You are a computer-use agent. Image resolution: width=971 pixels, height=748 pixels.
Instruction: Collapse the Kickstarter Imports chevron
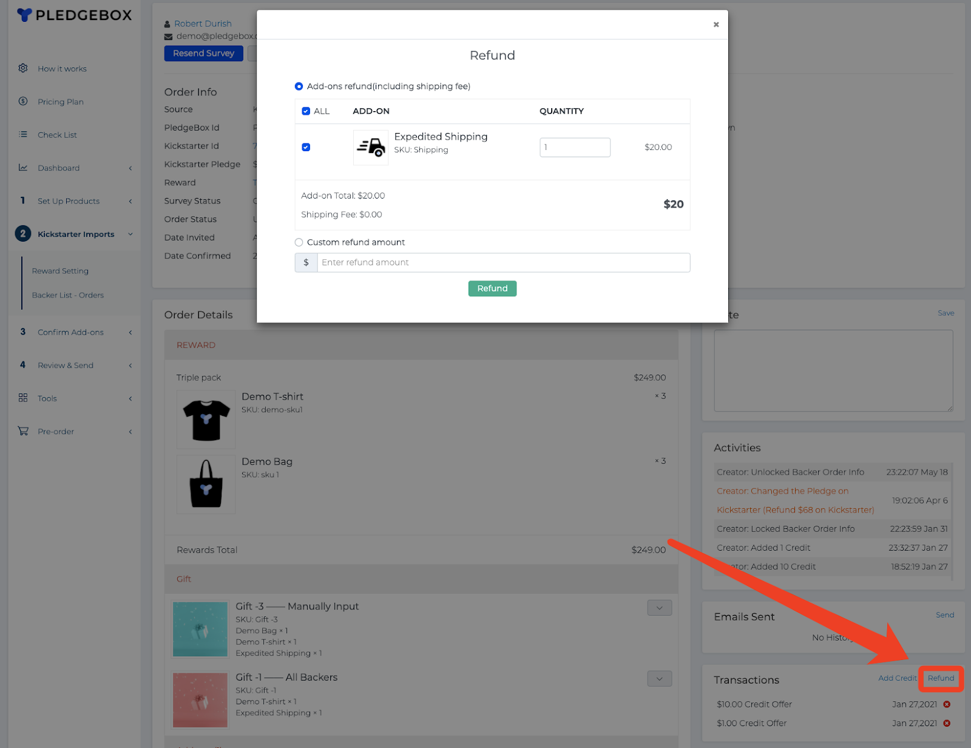(130, 234)
